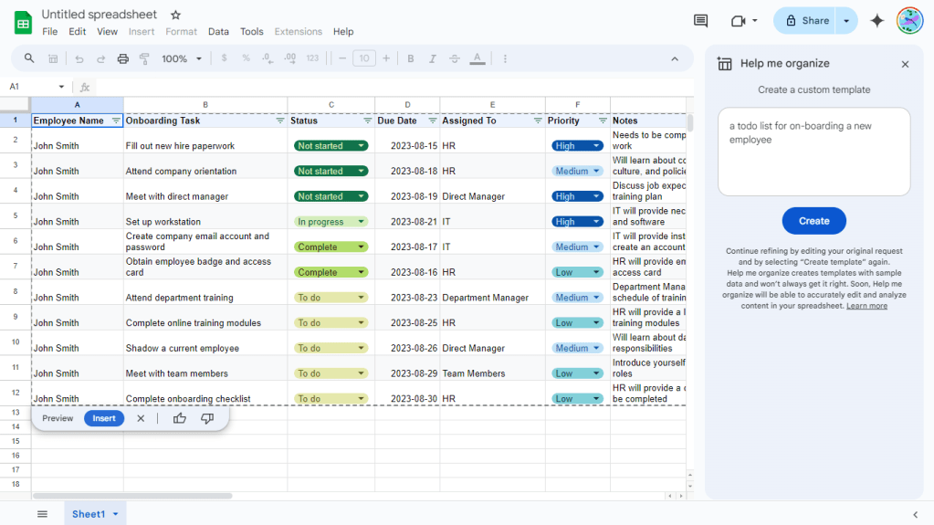
Task: Open the all sheets list icon
Action: [42, 514]
